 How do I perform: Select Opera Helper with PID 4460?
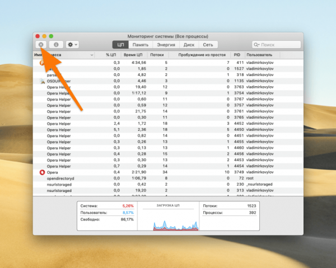tap(168, 148)
